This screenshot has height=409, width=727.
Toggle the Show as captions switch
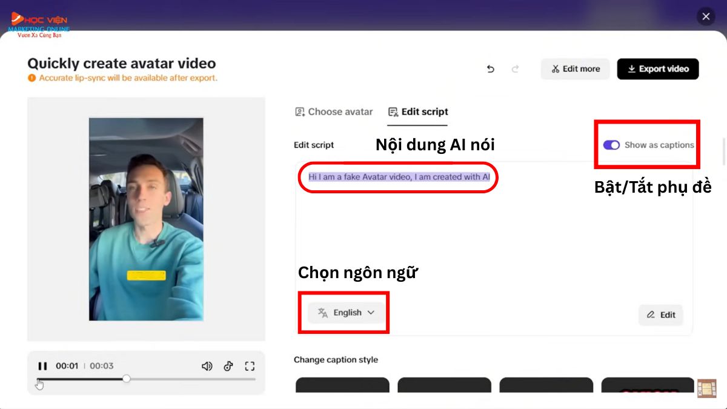(x=611, y=145)
